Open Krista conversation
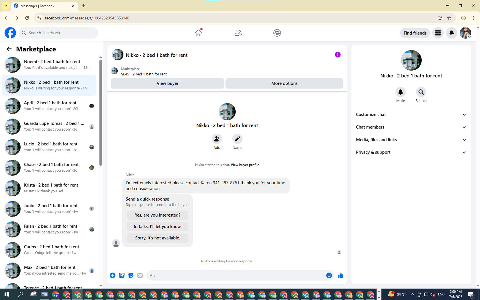480x300 pixels. [49, 188]
